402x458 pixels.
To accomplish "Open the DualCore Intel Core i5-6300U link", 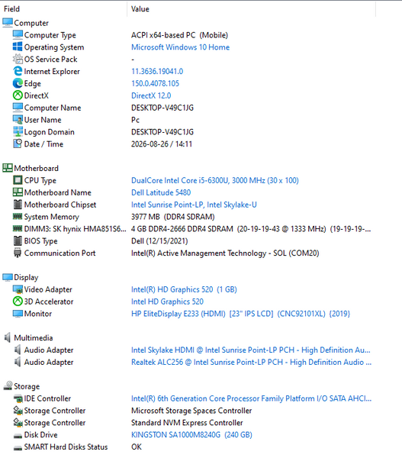I will (215, 180).
